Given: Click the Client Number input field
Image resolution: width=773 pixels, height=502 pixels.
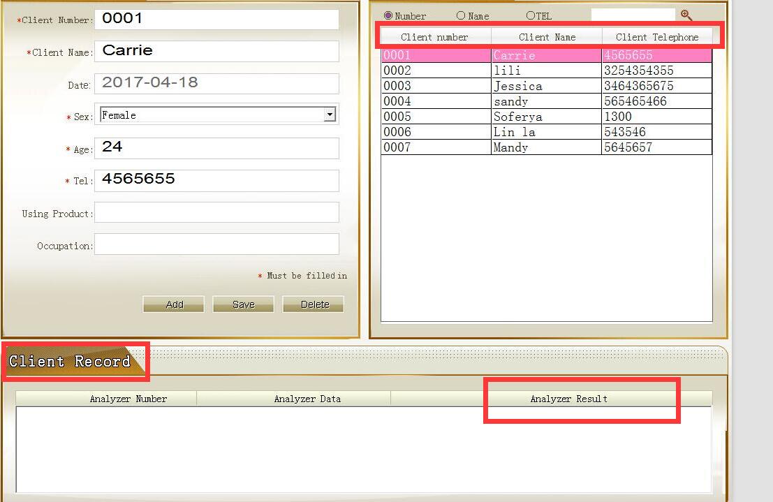Looking at the screenshot, I should [x=217, y=20].
